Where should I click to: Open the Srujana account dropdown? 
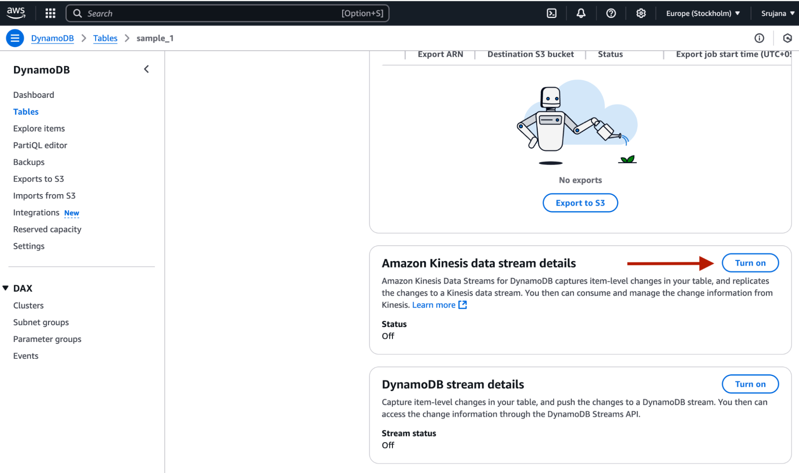pyautogui.click(x=778, y=13)
